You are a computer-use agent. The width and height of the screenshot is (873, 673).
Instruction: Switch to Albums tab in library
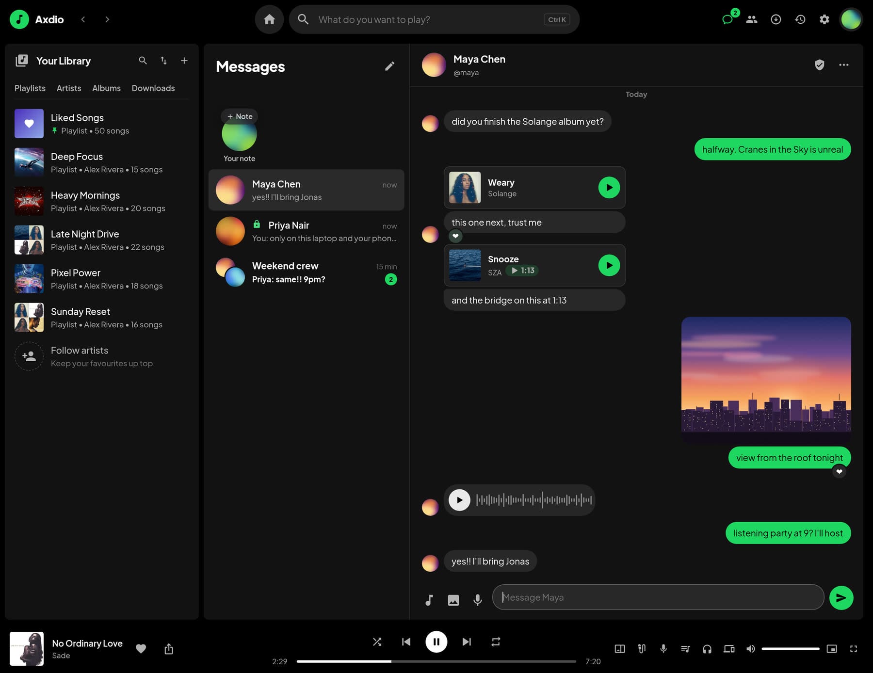click(x=106, y=88)
